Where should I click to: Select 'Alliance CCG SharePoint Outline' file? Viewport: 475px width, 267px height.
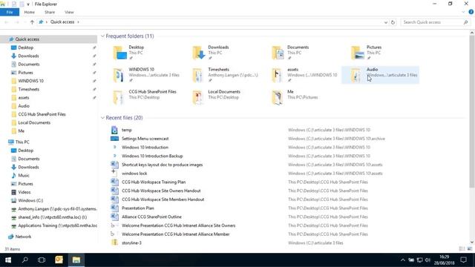click(151, 217)
